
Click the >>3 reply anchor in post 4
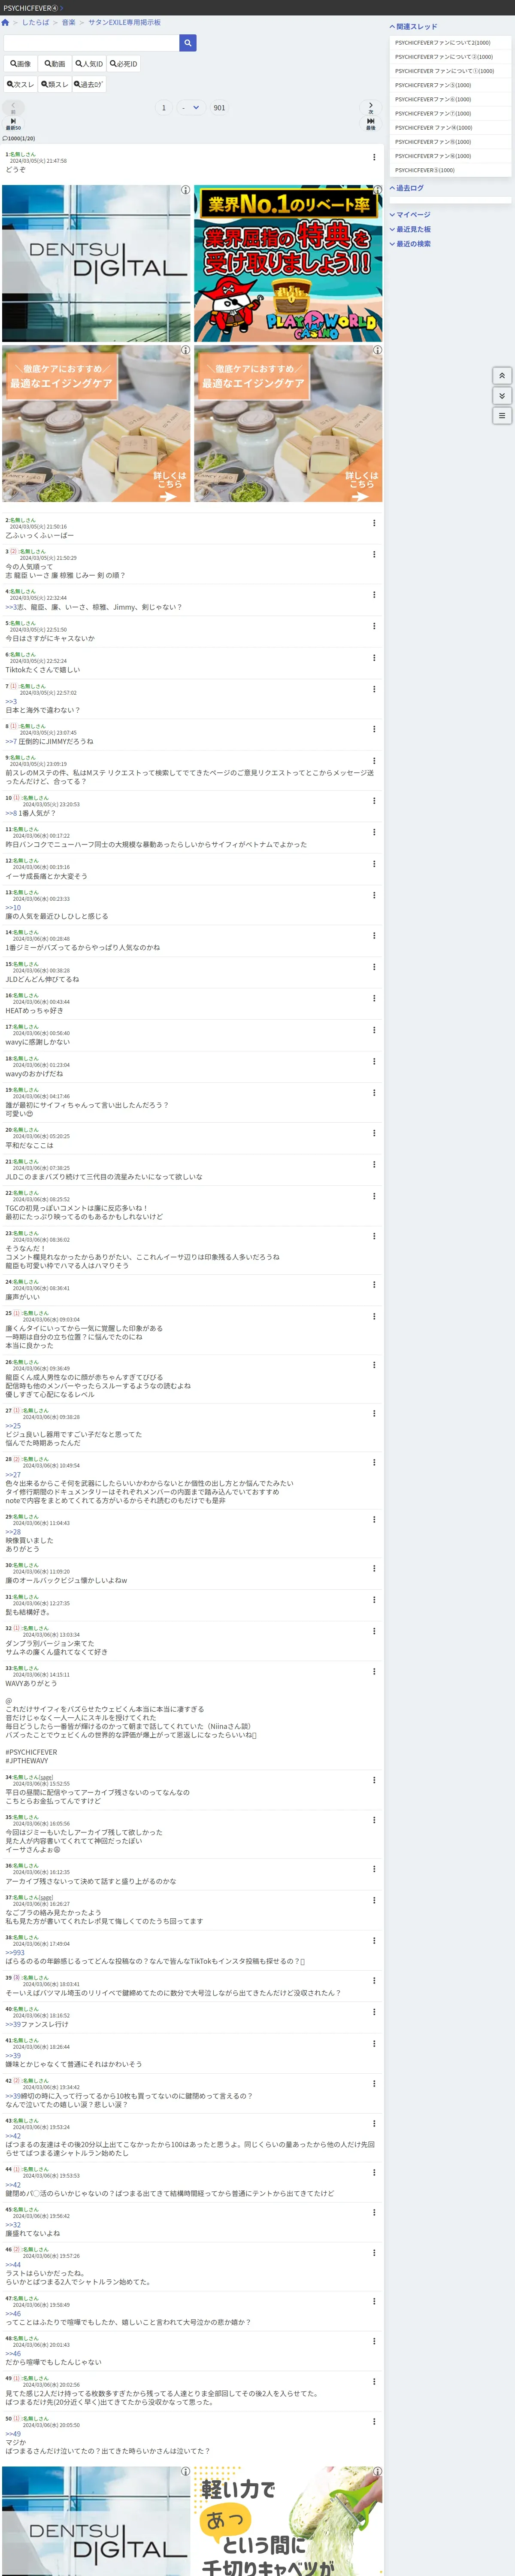tap(11, 607)
